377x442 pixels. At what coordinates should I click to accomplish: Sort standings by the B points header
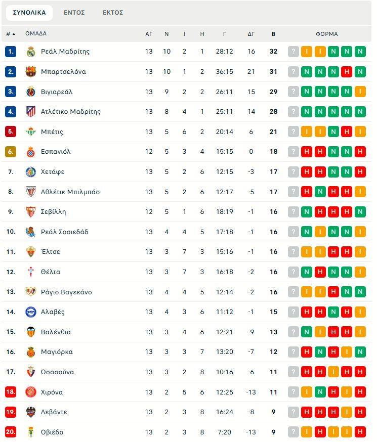(274, 34)
